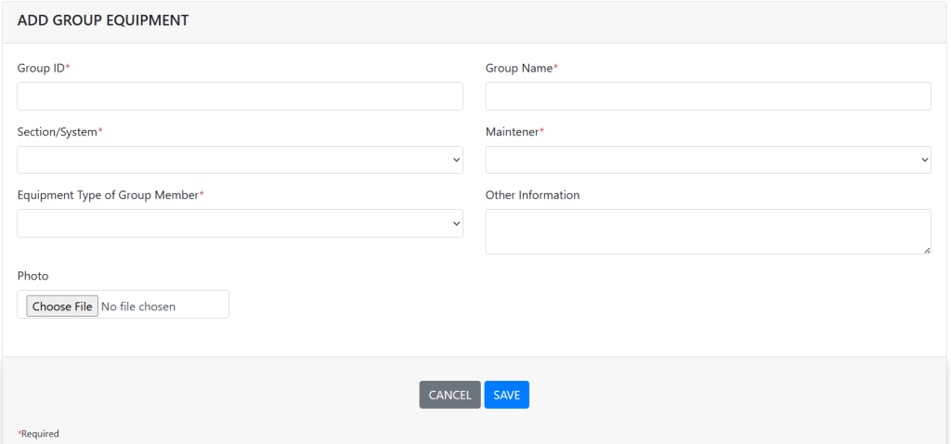Click the 'No file chosen' text

click(x=138, y=306)
